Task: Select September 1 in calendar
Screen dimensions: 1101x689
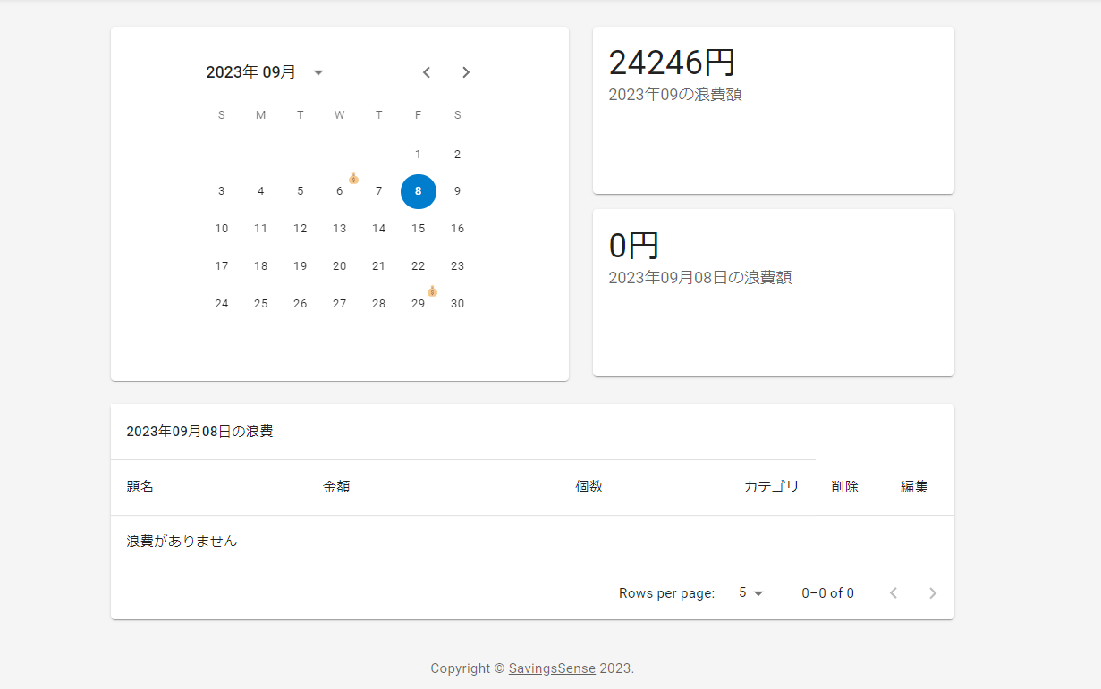Action: point(418,154)
